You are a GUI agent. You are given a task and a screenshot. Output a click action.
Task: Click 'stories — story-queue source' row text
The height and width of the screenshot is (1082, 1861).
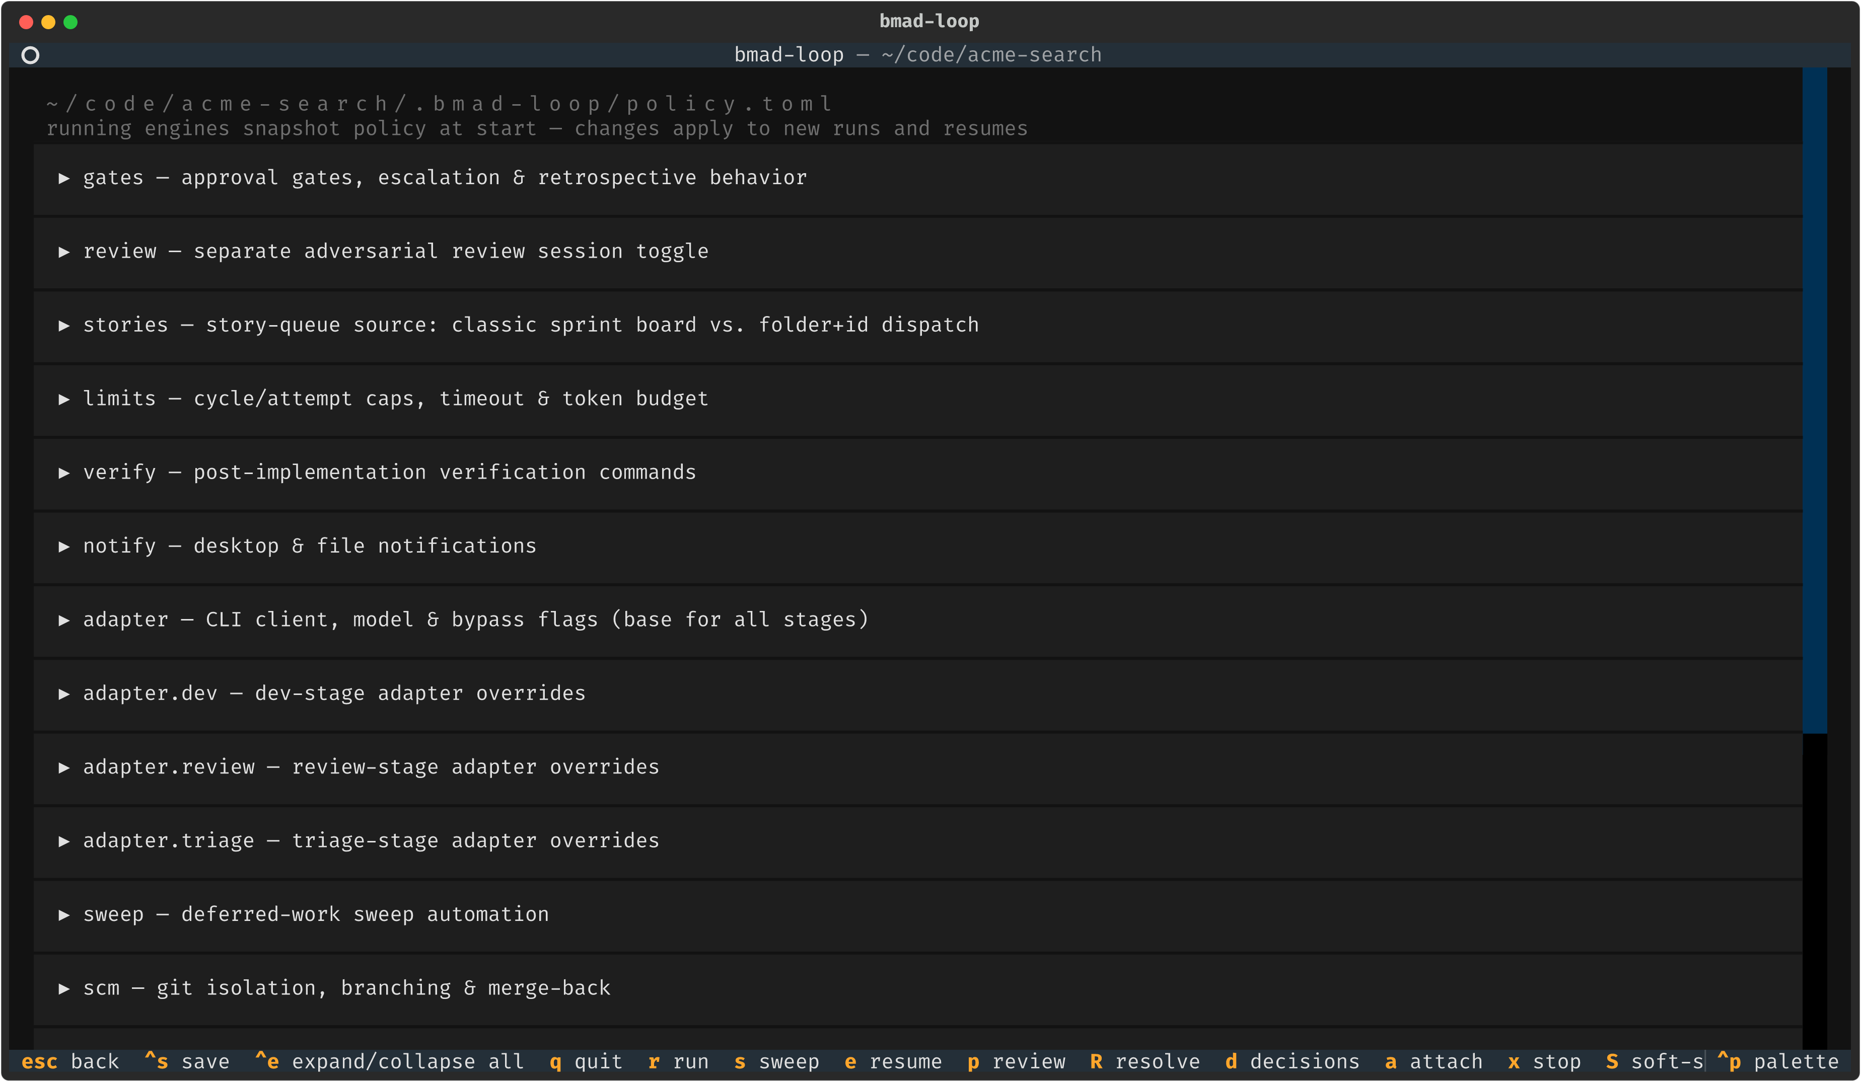(x=531, y=326)
